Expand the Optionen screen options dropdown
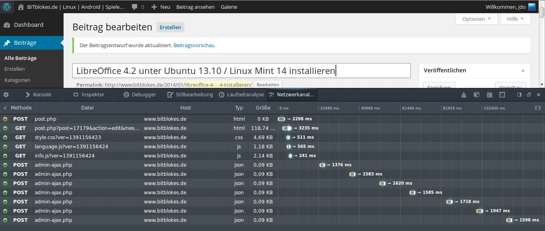 click(477, 19)
